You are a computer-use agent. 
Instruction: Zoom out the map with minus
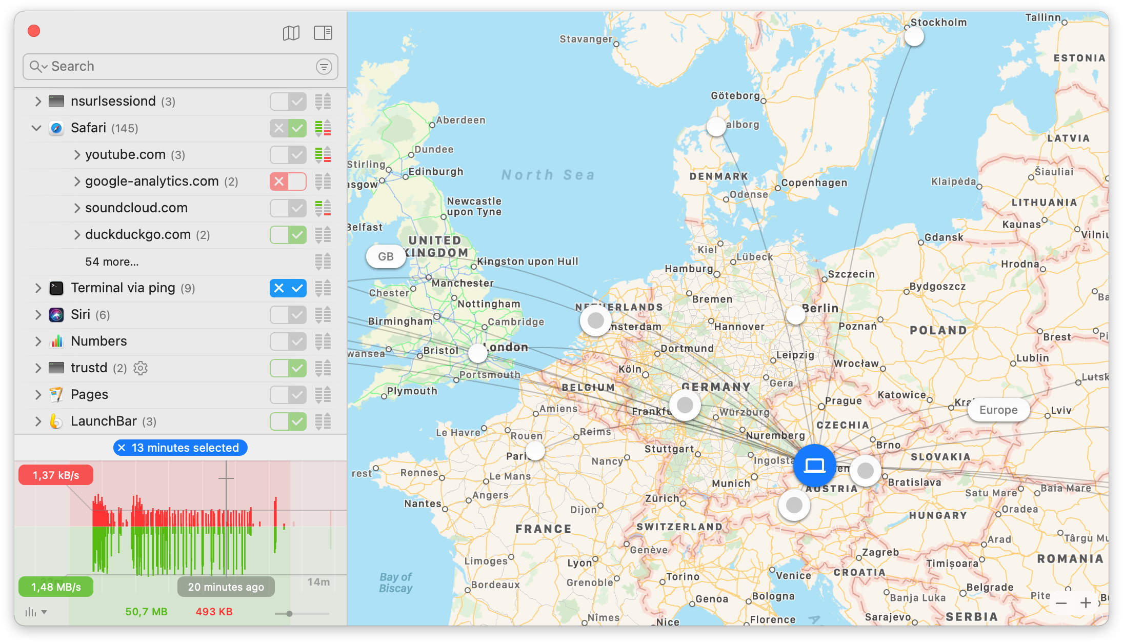[1061, 603]
